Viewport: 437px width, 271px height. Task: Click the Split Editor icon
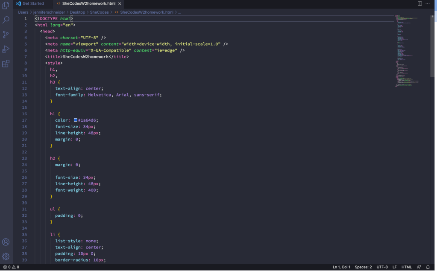coord(420,3)
